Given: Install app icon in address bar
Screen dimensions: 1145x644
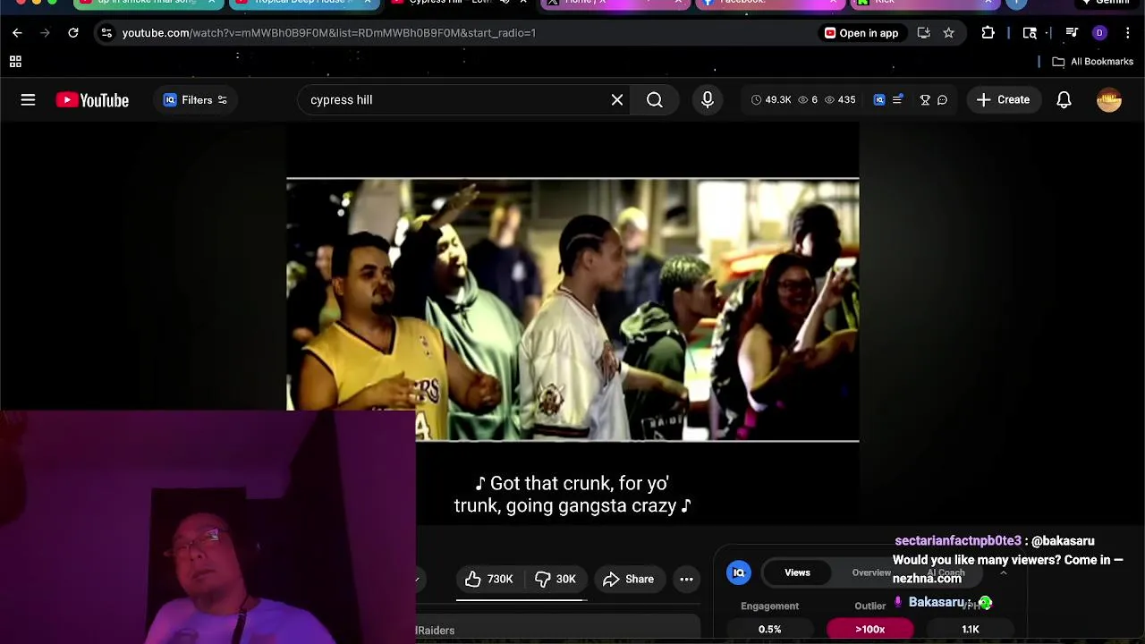Looking at the screenshot, I should (923, 33).
